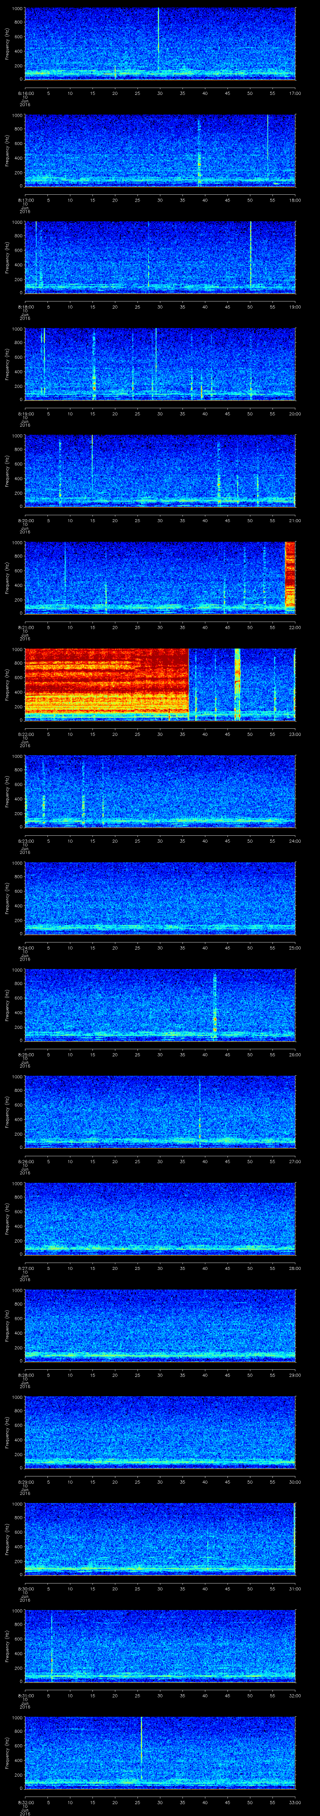
Task: Select the tall vertical line near 30 seconds in the 8:16:00 spectrogram
Action: pyautogui.click(x=158, y=39)
